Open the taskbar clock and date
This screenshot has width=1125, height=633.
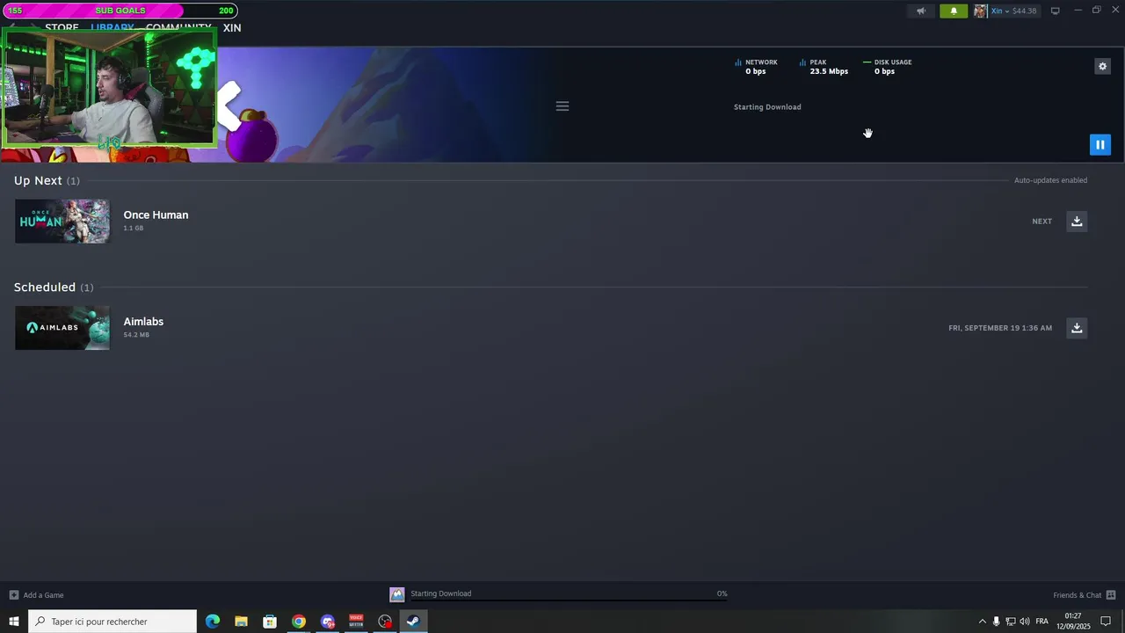(1073, 622)
